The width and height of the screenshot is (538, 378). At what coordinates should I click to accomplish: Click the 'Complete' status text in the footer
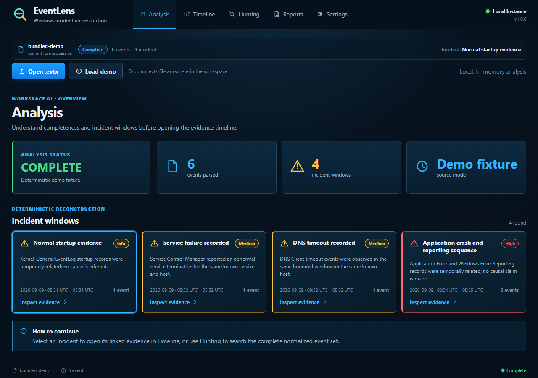click(516, 370)
